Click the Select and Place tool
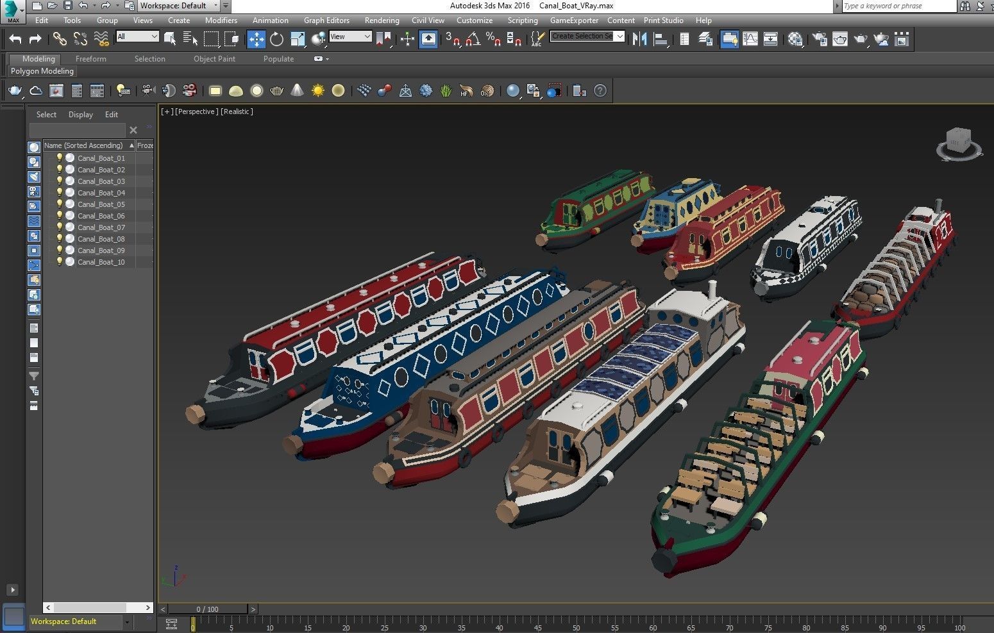994x633 pixels. [x=318, y=39]
